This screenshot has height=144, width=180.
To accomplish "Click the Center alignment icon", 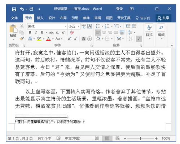I will 104,32.
